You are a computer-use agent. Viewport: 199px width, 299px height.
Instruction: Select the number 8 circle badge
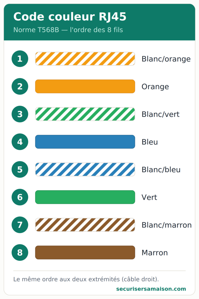pos(20,253)
